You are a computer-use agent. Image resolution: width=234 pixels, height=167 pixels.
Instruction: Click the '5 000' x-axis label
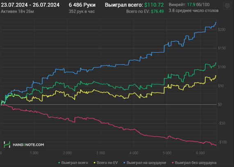tap(167, 153)
